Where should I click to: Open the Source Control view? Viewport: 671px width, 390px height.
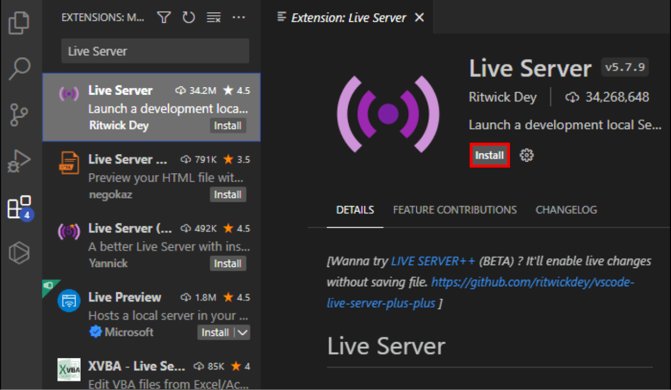click(x=20, y=114)
